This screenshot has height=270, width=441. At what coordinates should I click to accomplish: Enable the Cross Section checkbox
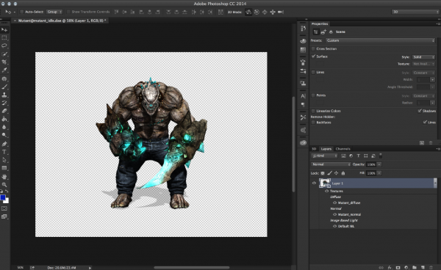313,49
